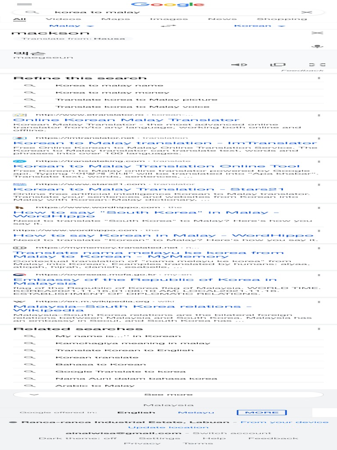Expand results with See more
Viewport: 337px width, 450px height.
168,395
